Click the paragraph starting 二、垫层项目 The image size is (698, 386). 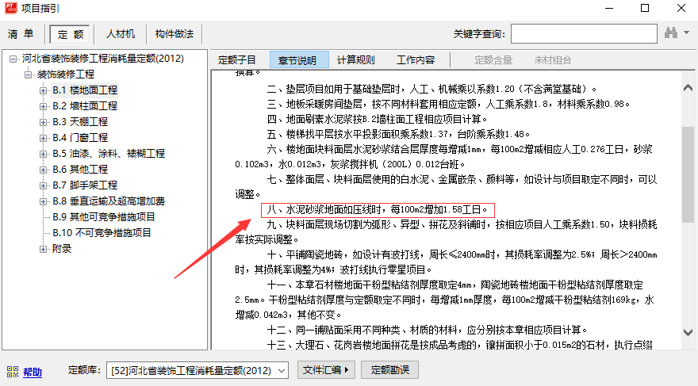[431, 90]
